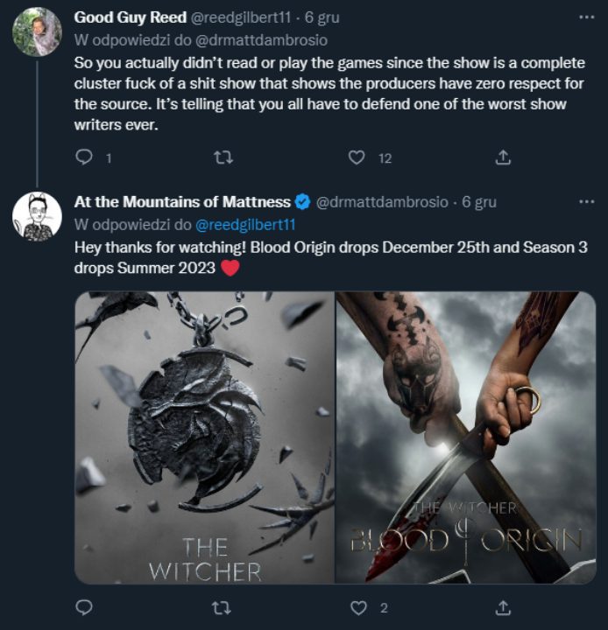This screenshot has width=608, height=630.
Task: Open At the Mountains of Mattness avatar
Action: (x=37, y=216)
